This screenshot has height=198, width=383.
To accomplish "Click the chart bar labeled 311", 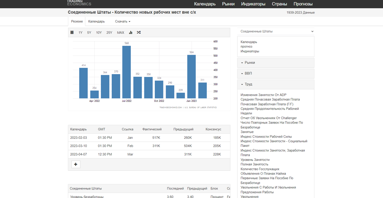I will tap(202, 91).
